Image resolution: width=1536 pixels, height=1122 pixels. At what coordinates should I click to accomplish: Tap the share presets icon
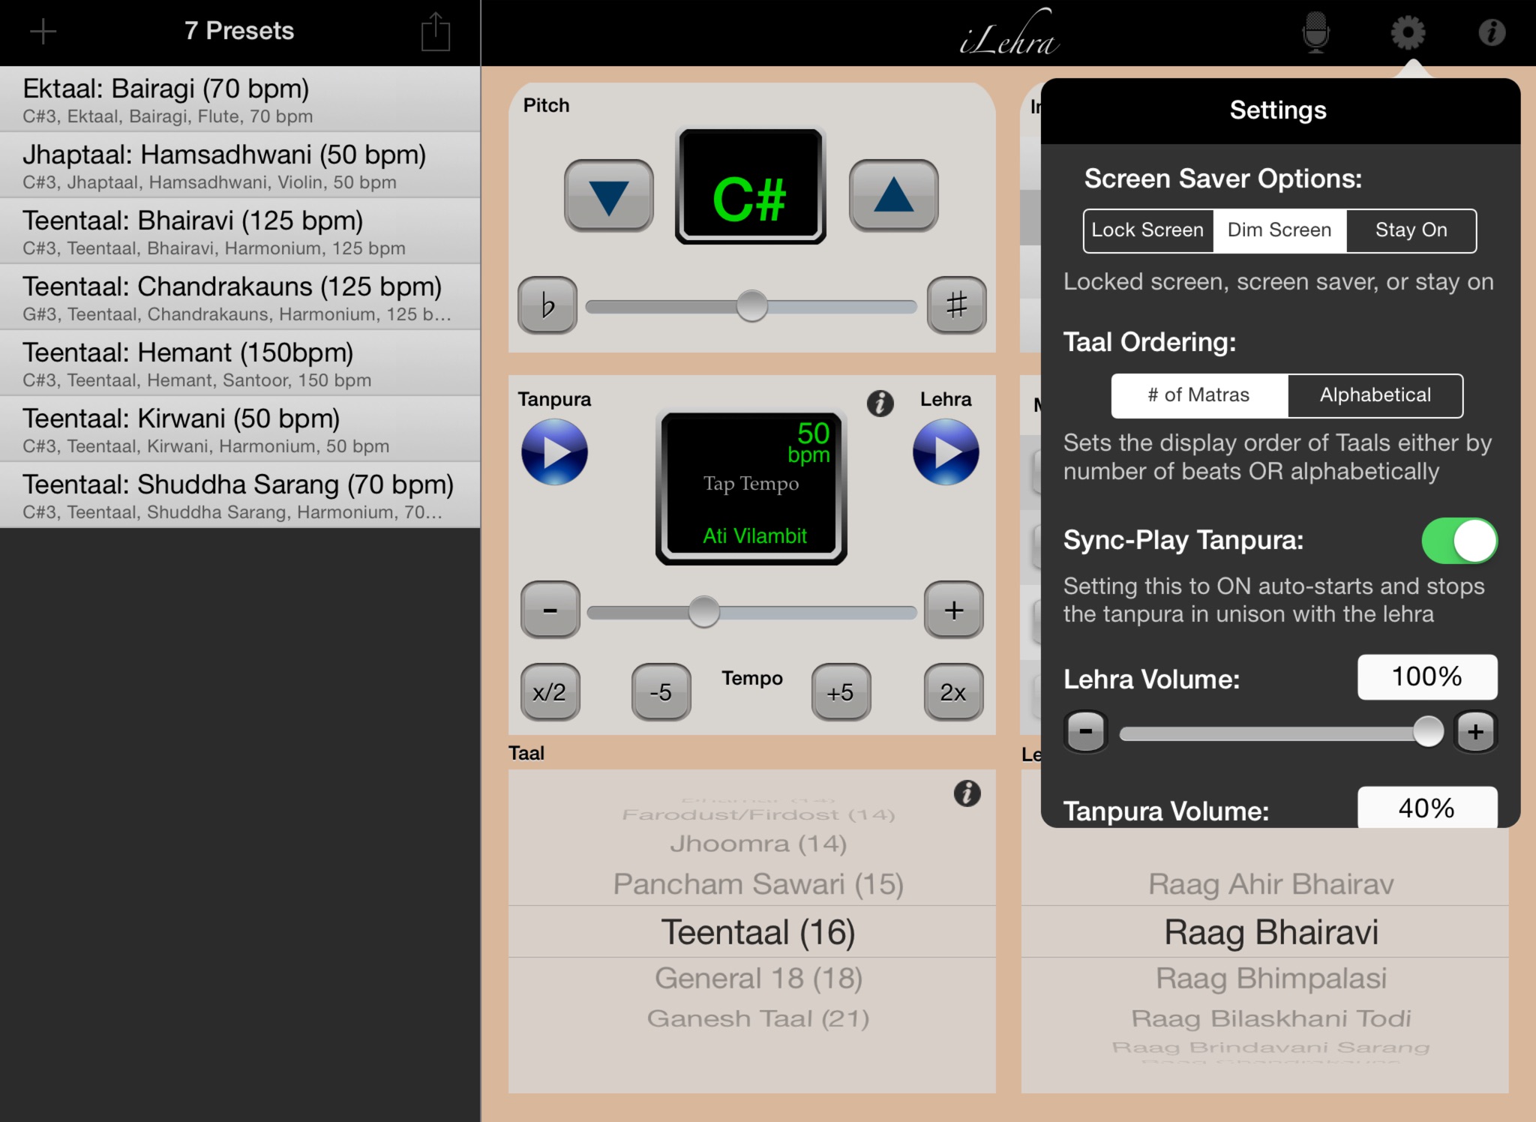435,31
